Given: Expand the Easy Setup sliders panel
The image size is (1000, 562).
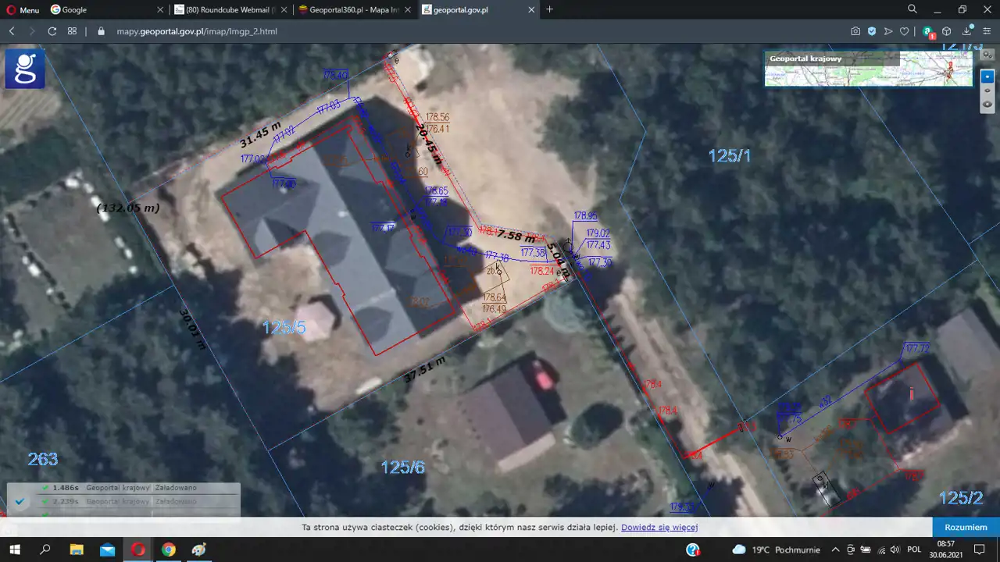Looking at the screenshot, I should click(986, 31).
